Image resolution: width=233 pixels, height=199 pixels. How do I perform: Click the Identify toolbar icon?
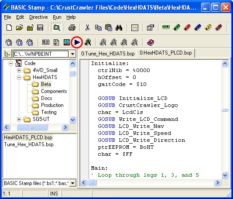pyautogui.click(x=46, y=42)
